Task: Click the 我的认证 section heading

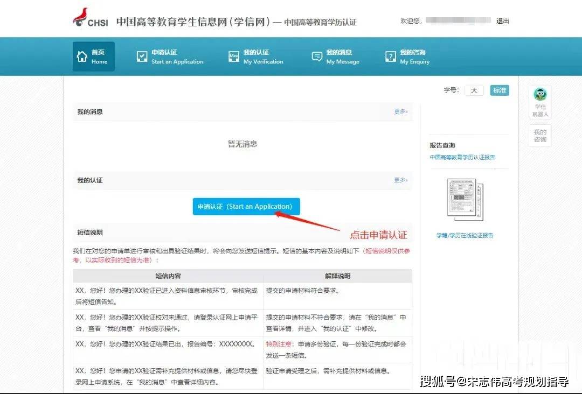Action: coord(90,180)
